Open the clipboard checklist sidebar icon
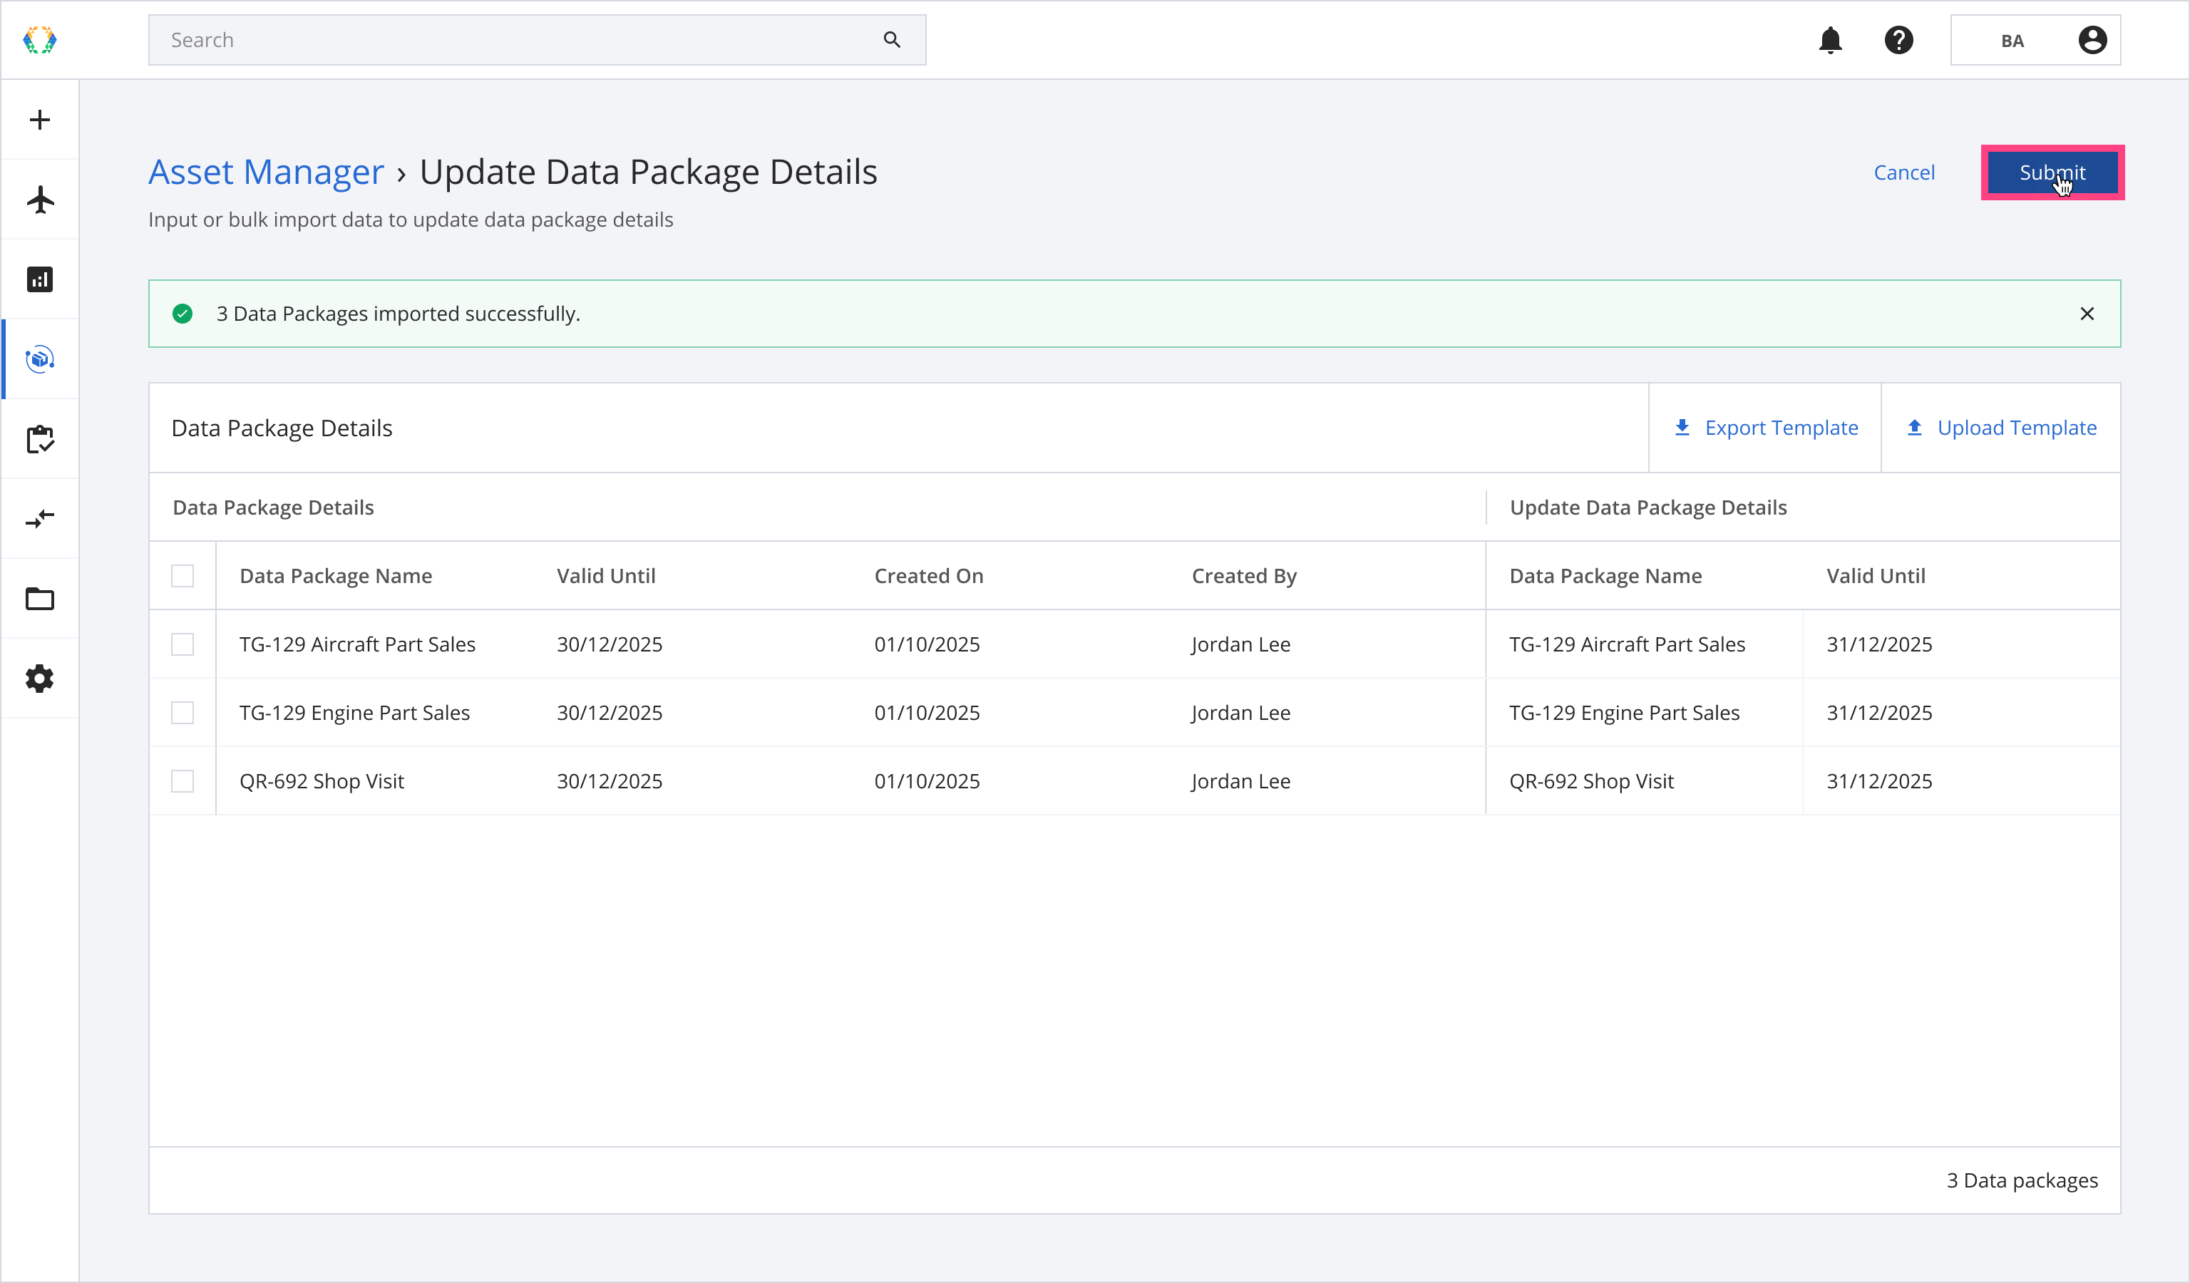This screenshot has width=2190, height=1283. [40, 440]
